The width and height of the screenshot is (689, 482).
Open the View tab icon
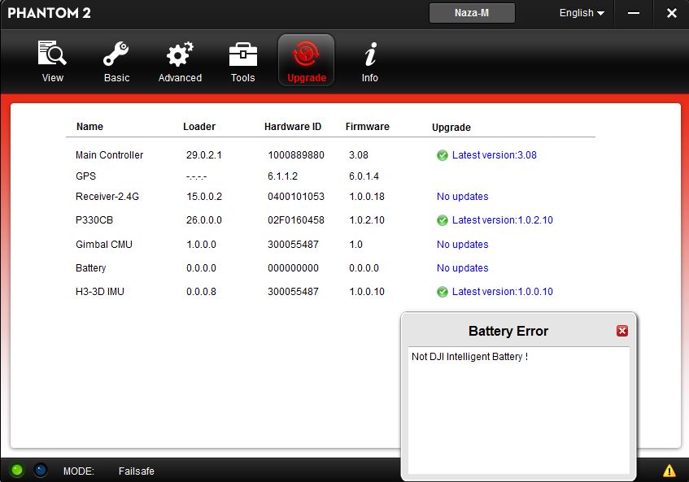53,55
